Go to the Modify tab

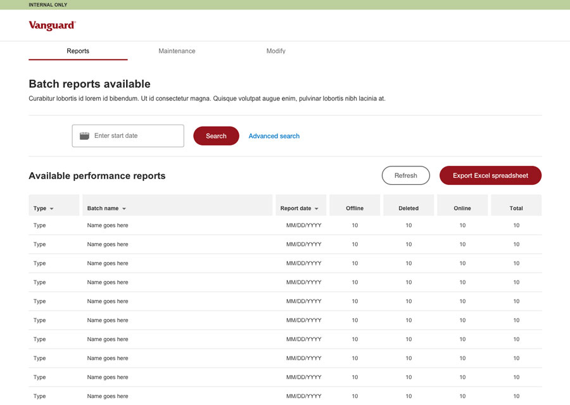[276, 51]
